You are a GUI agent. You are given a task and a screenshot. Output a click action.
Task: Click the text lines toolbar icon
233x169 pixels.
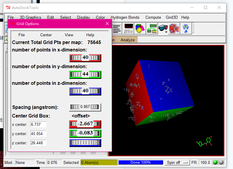tap(117, 29)
